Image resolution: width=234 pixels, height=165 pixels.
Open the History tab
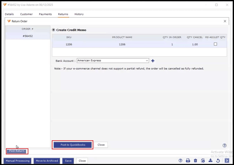click(x=79, y=14)
